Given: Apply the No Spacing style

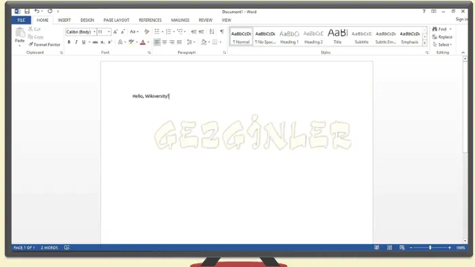Looking at the screenshot, I should 265,37.
